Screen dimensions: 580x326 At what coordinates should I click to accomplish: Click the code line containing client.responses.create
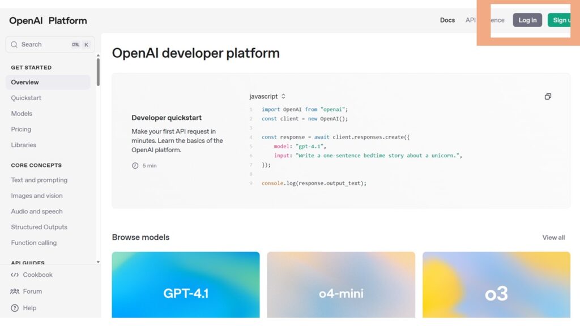(335, 137)
